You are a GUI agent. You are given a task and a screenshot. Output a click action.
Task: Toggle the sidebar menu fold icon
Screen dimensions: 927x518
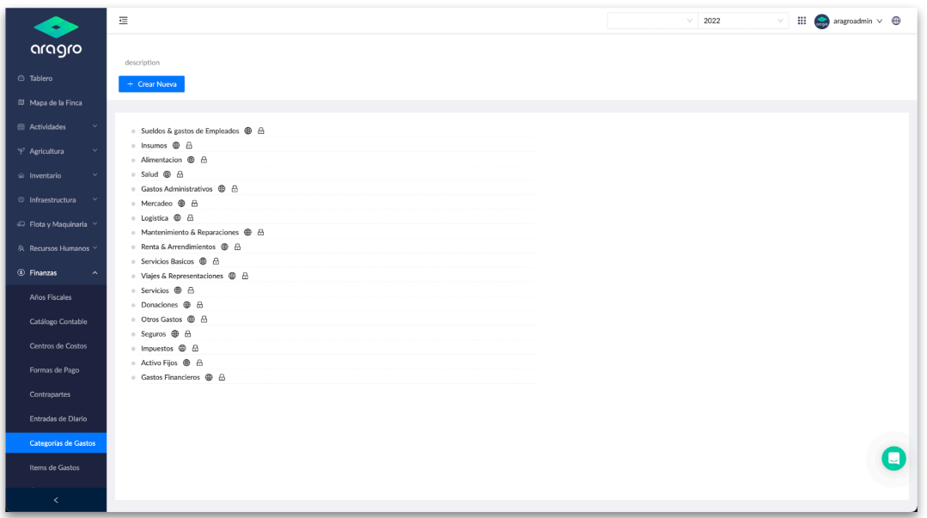point(124,21)
